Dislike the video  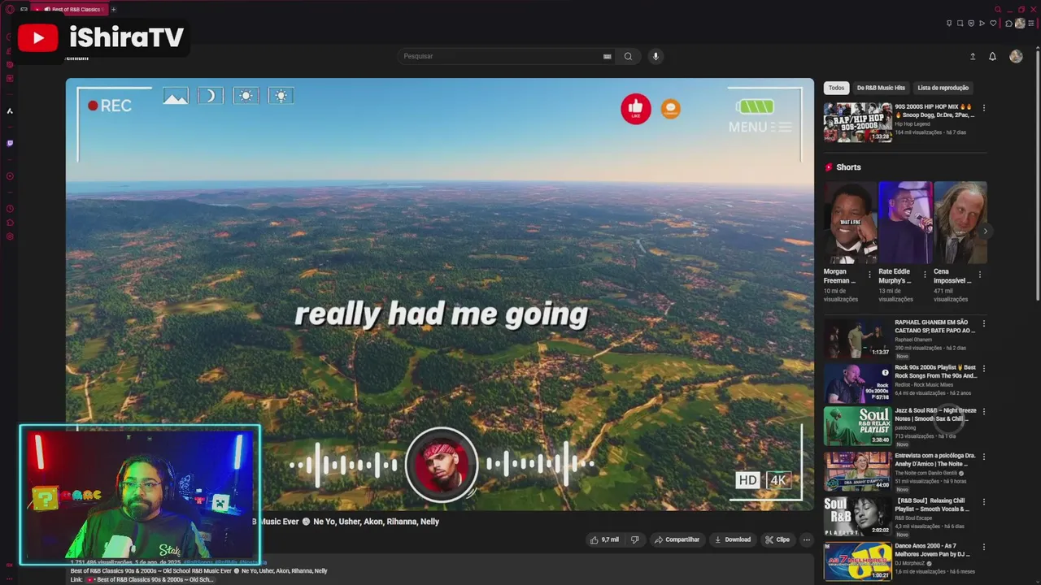click(635, 539)
